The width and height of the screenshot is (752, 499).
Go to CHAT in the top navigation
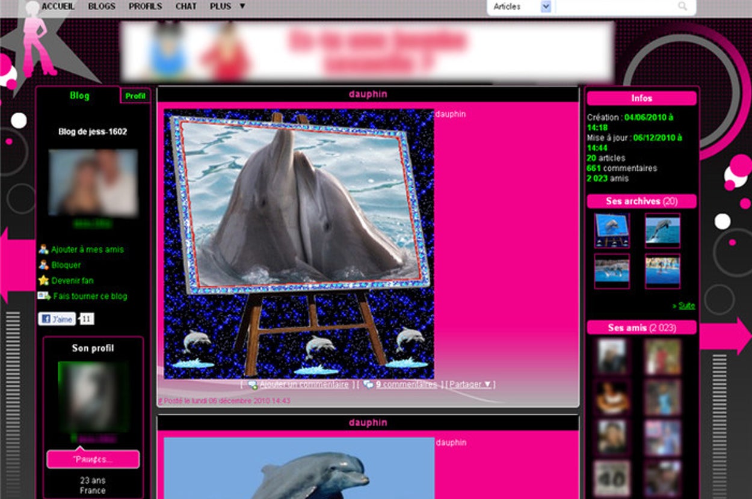click(186, 6)
